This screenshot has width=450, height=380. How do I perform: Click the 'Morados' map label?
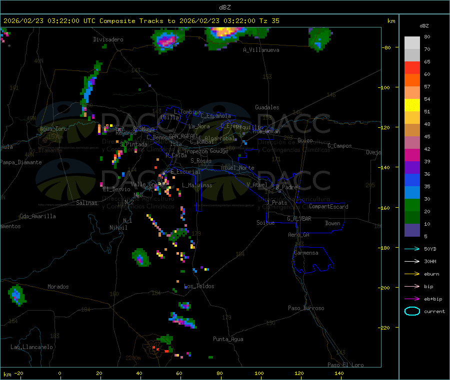pos(58,287)
